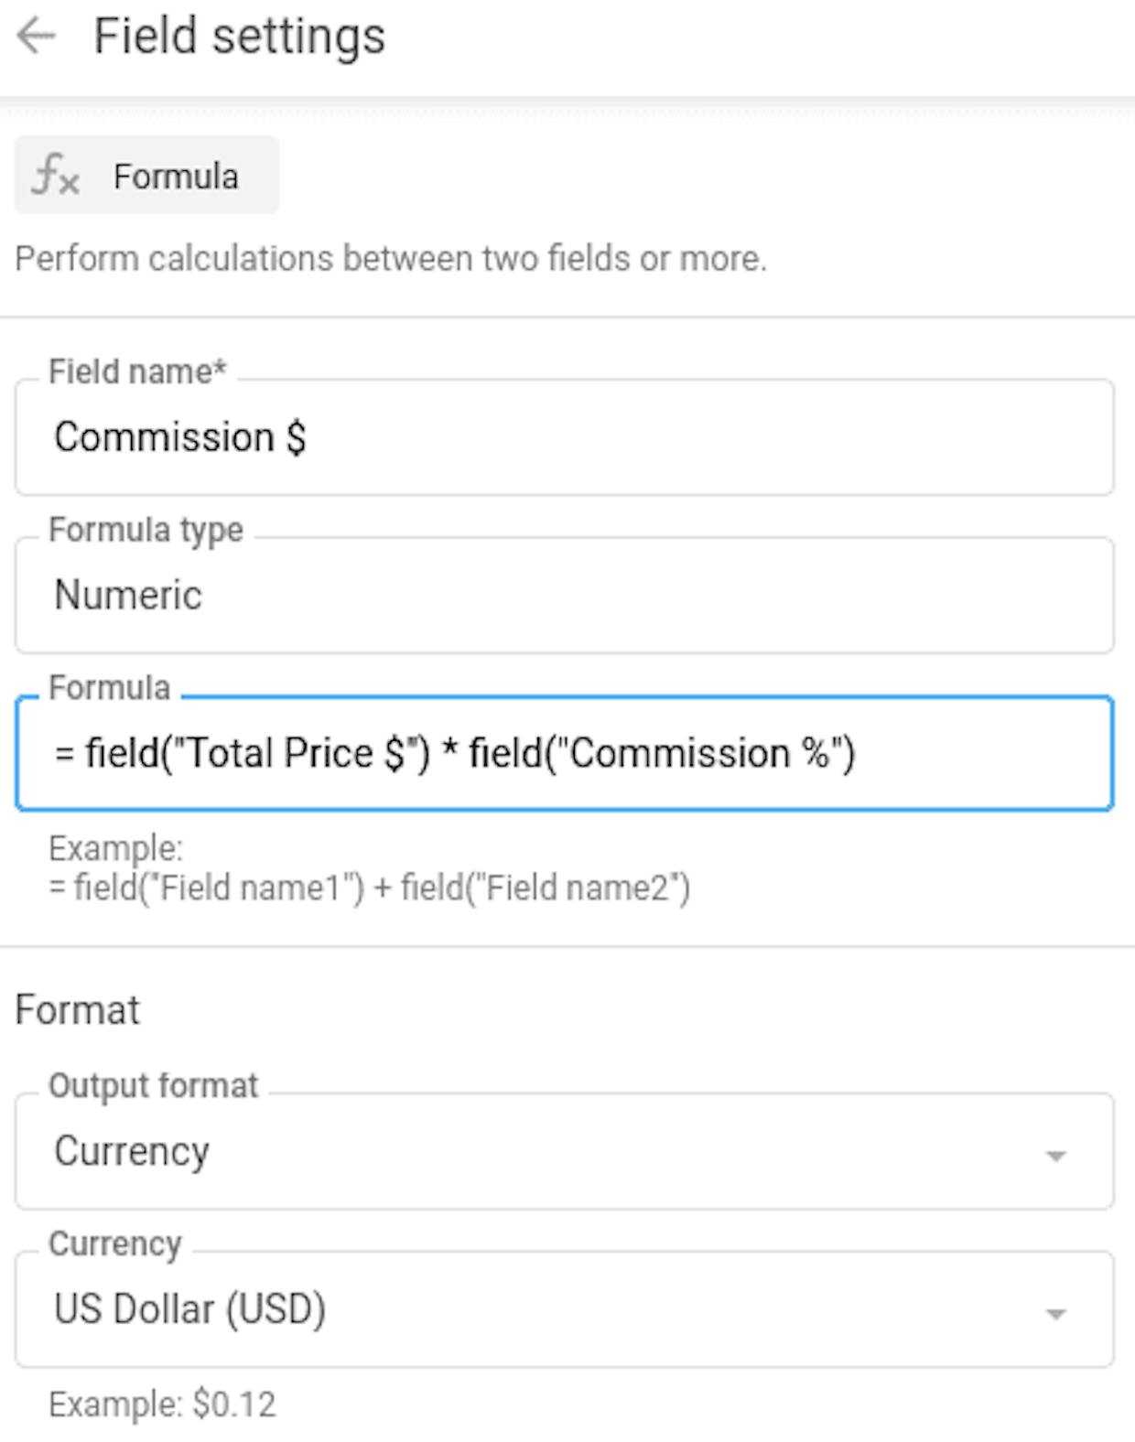Expand the Output format dropdown arrow
The width and height of the screenshot is (1135, 1442).
tap(1055, 1157)
